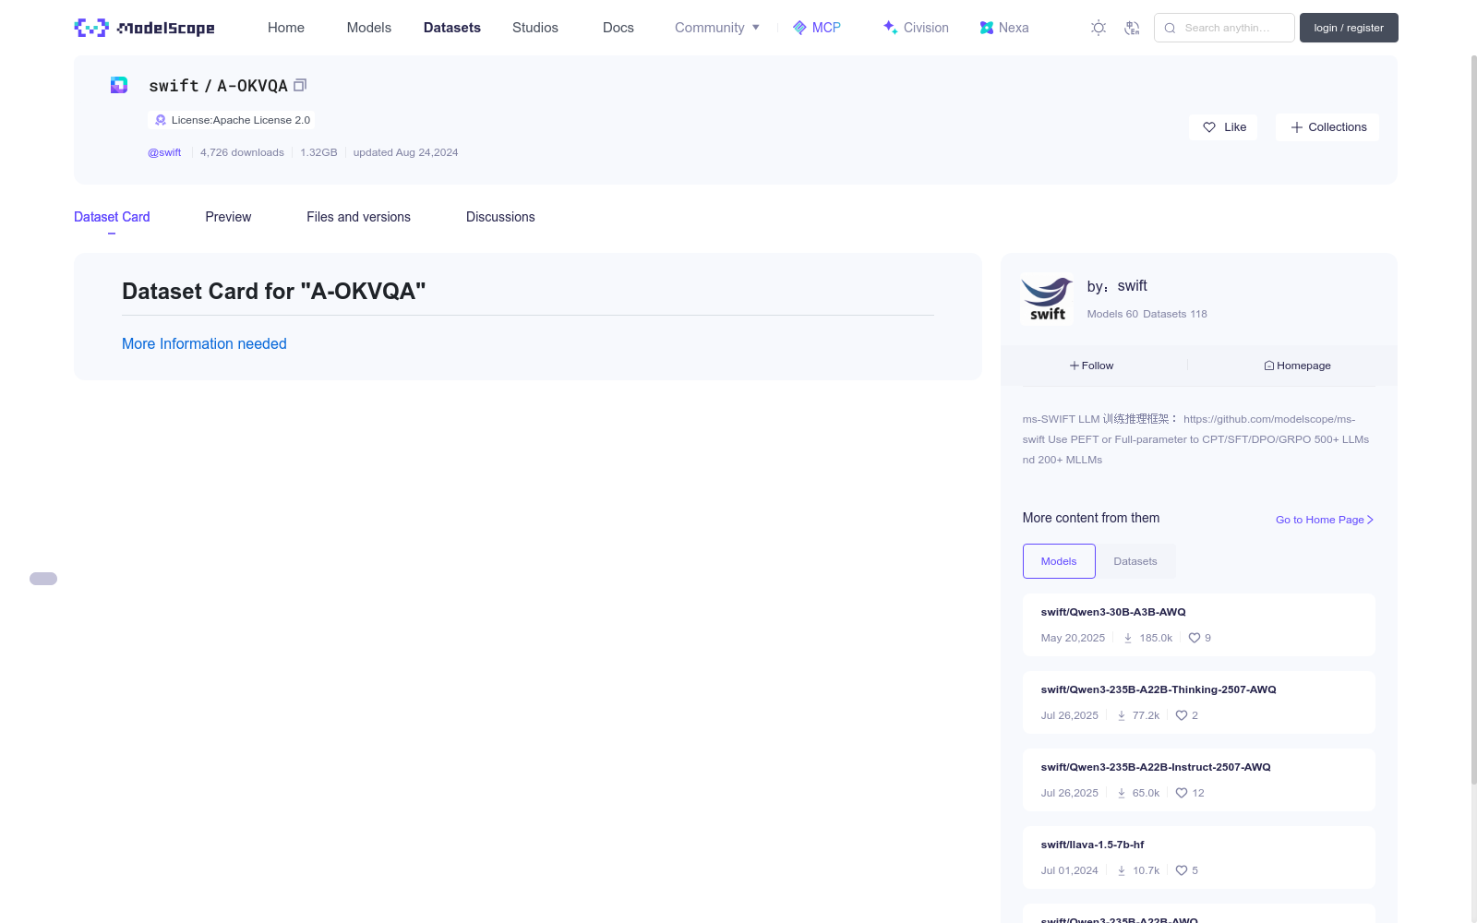Screen dimensions: 1477x923
Task: Click the "Datasets 118" count text
Action: pos(1174,314)
